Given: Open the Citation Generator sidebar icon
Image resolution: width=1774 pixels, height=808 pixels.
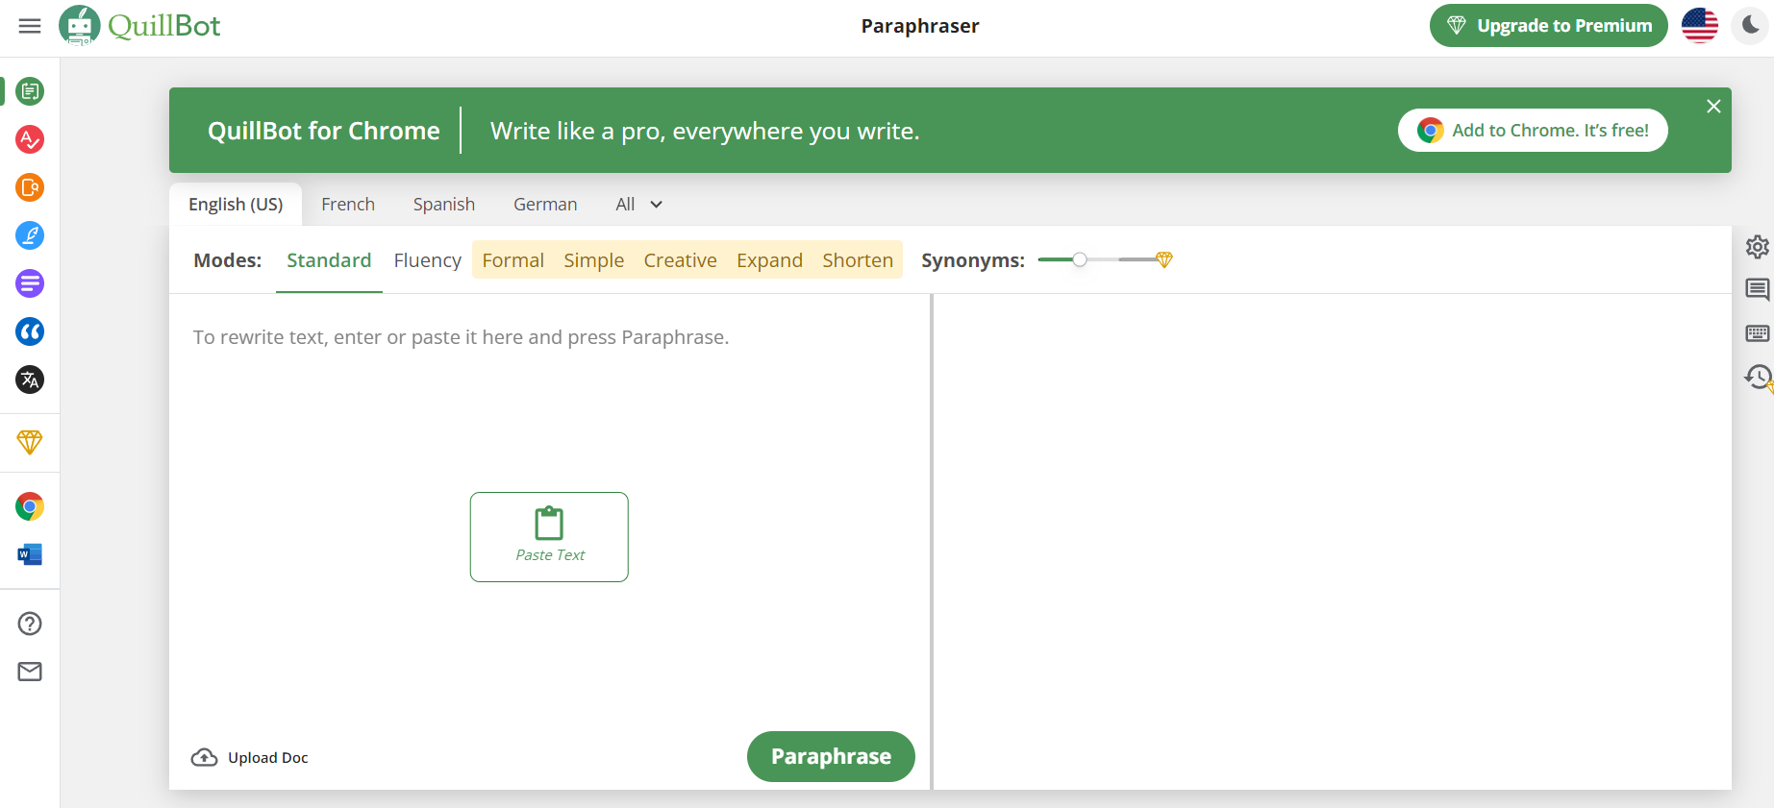Looking at the screenshot, I should click(30, 331).
